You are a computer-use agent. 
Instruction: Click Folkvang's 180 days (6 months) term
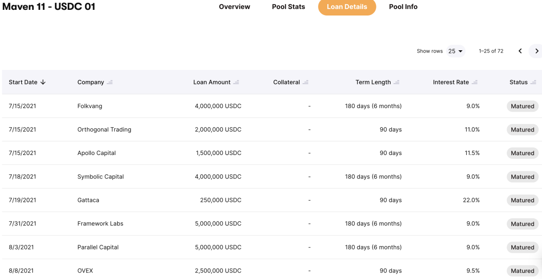[373, 106]
